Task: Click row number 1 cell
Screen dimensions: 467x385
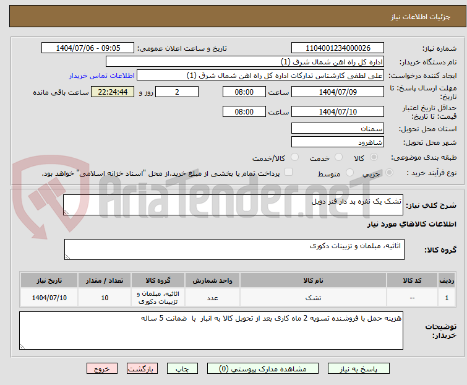Action: pyautogui.click(x=447, y=298)
